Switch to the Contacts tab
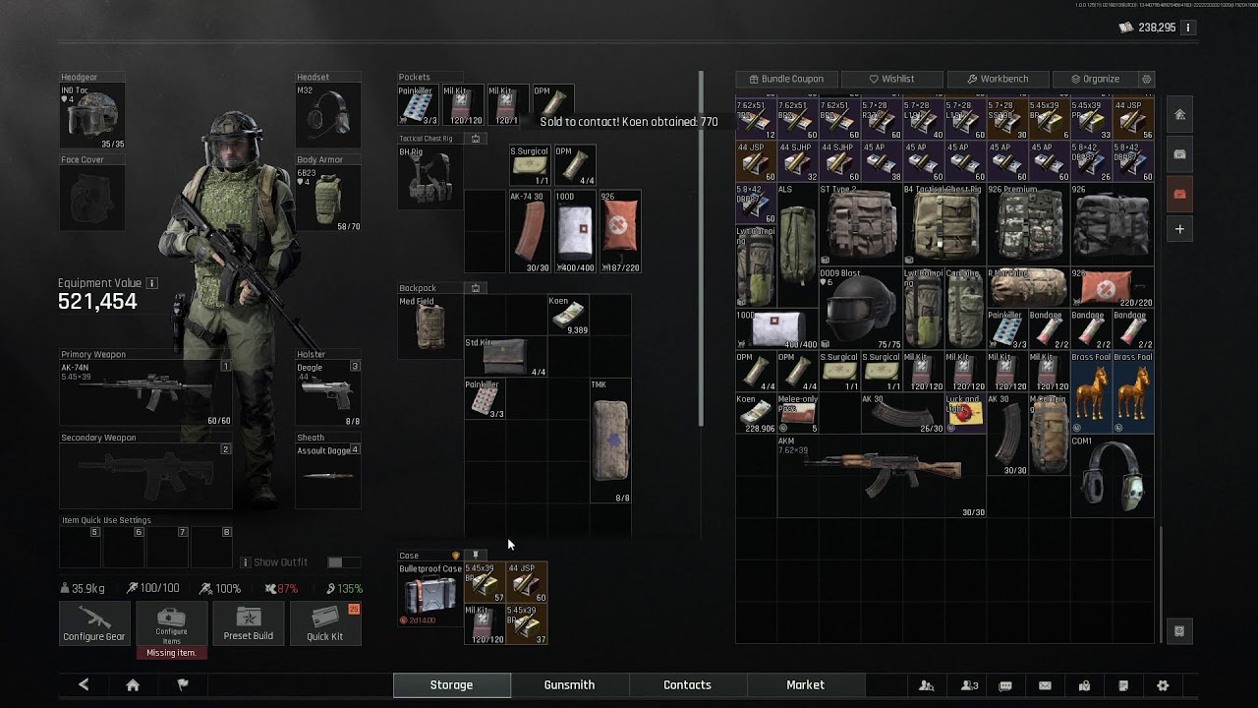 point(687,684)
